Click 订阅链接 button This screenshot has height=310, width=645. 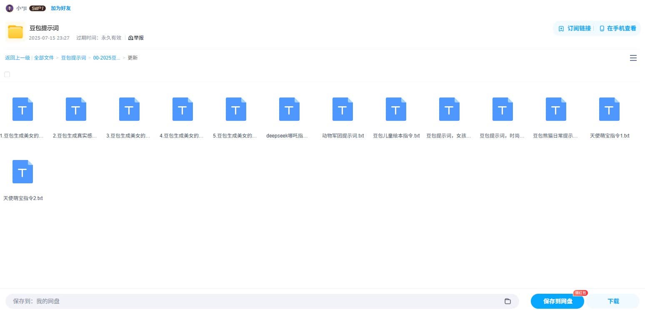coord(575,28)
